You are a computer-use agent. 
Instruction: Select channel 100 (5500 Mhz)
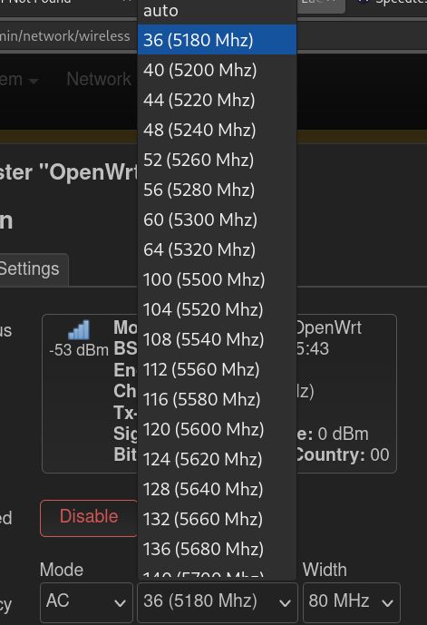click(x=217, y=279)
